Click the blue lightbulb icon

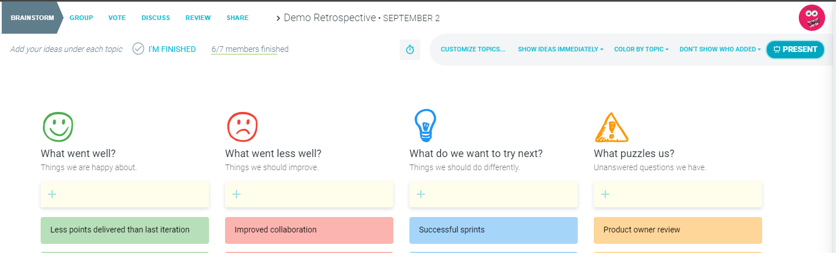coord(425,126)
